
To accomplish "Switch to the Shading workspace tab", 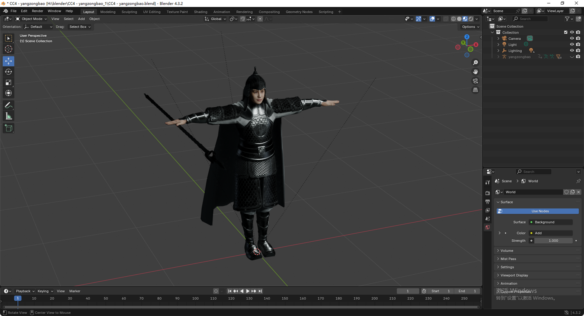I will [201, 12].
